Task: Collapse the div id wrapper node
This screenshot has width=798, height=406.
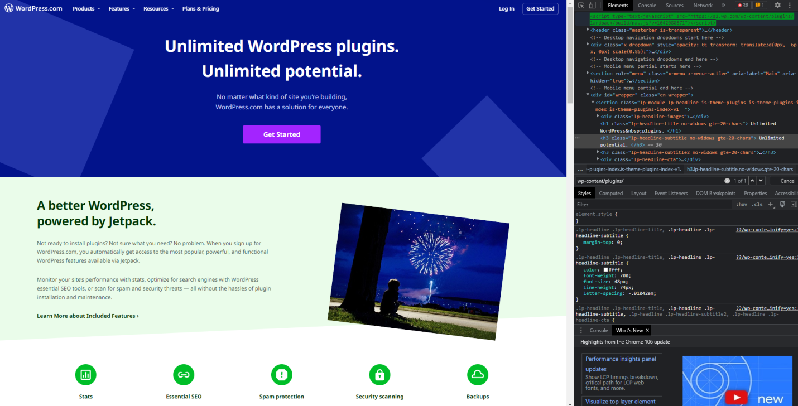Action: point(588,95)
